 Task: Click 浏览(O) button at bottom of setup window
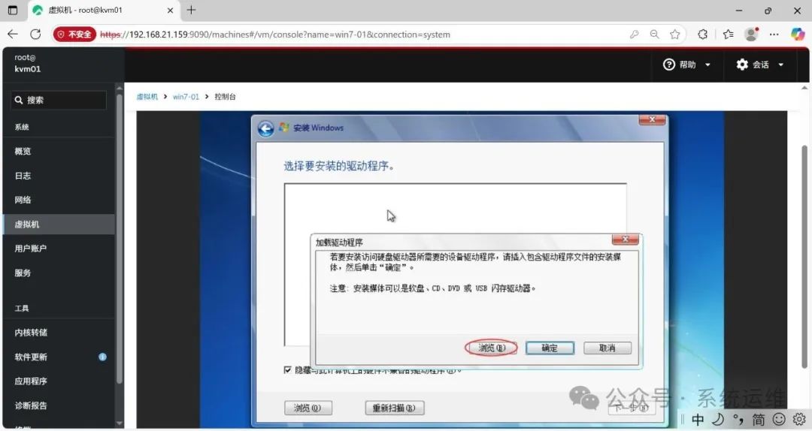point(308,408)
